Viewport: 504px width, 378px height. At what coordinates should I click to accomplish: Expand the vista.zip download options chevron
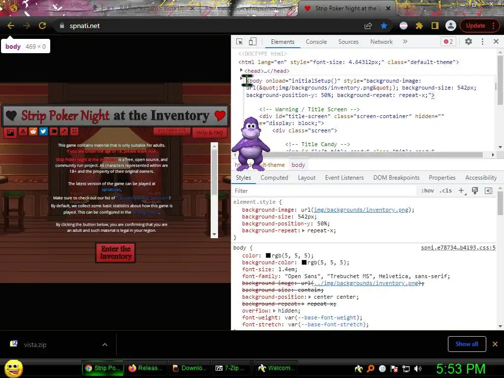point(104,345)
